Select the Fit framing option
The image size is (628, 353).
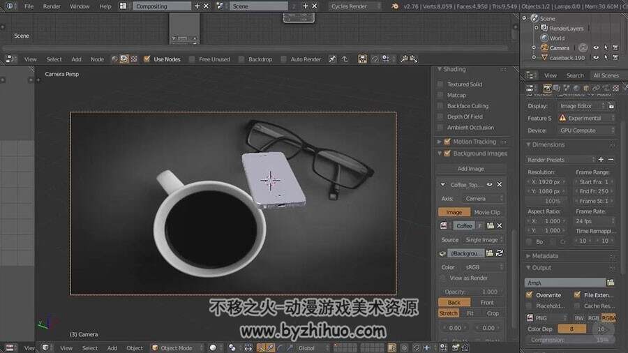click(x=470, y=313)
